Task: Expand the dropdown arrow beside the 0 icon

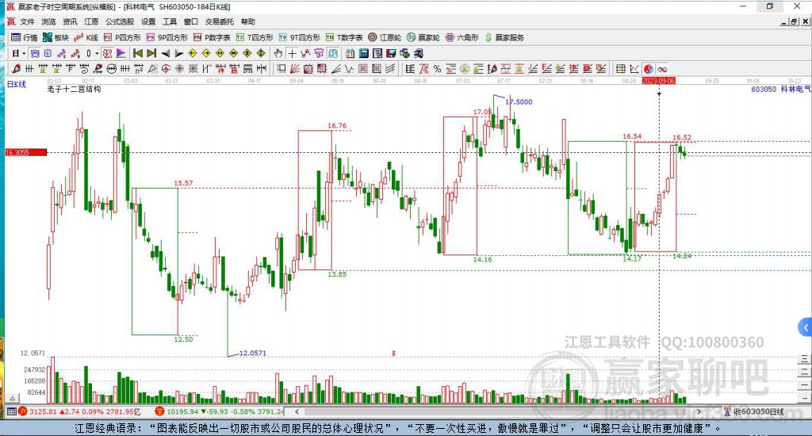Action: tap(97, 53)
